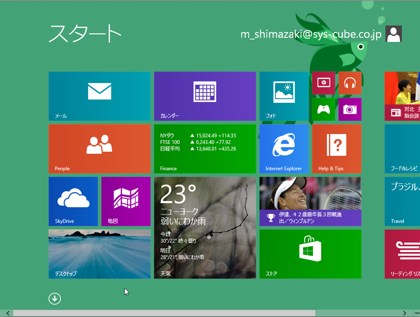
Task: Click the m_shimazaki@sys-cube.co.jp account name
Action: coord(311,34)
